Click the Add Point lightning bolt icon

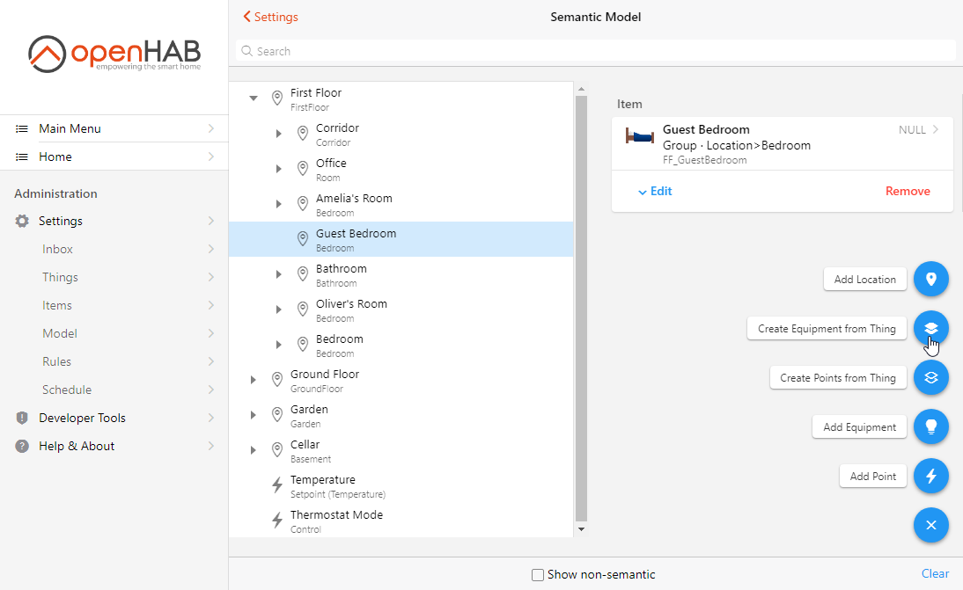[930, 477]
